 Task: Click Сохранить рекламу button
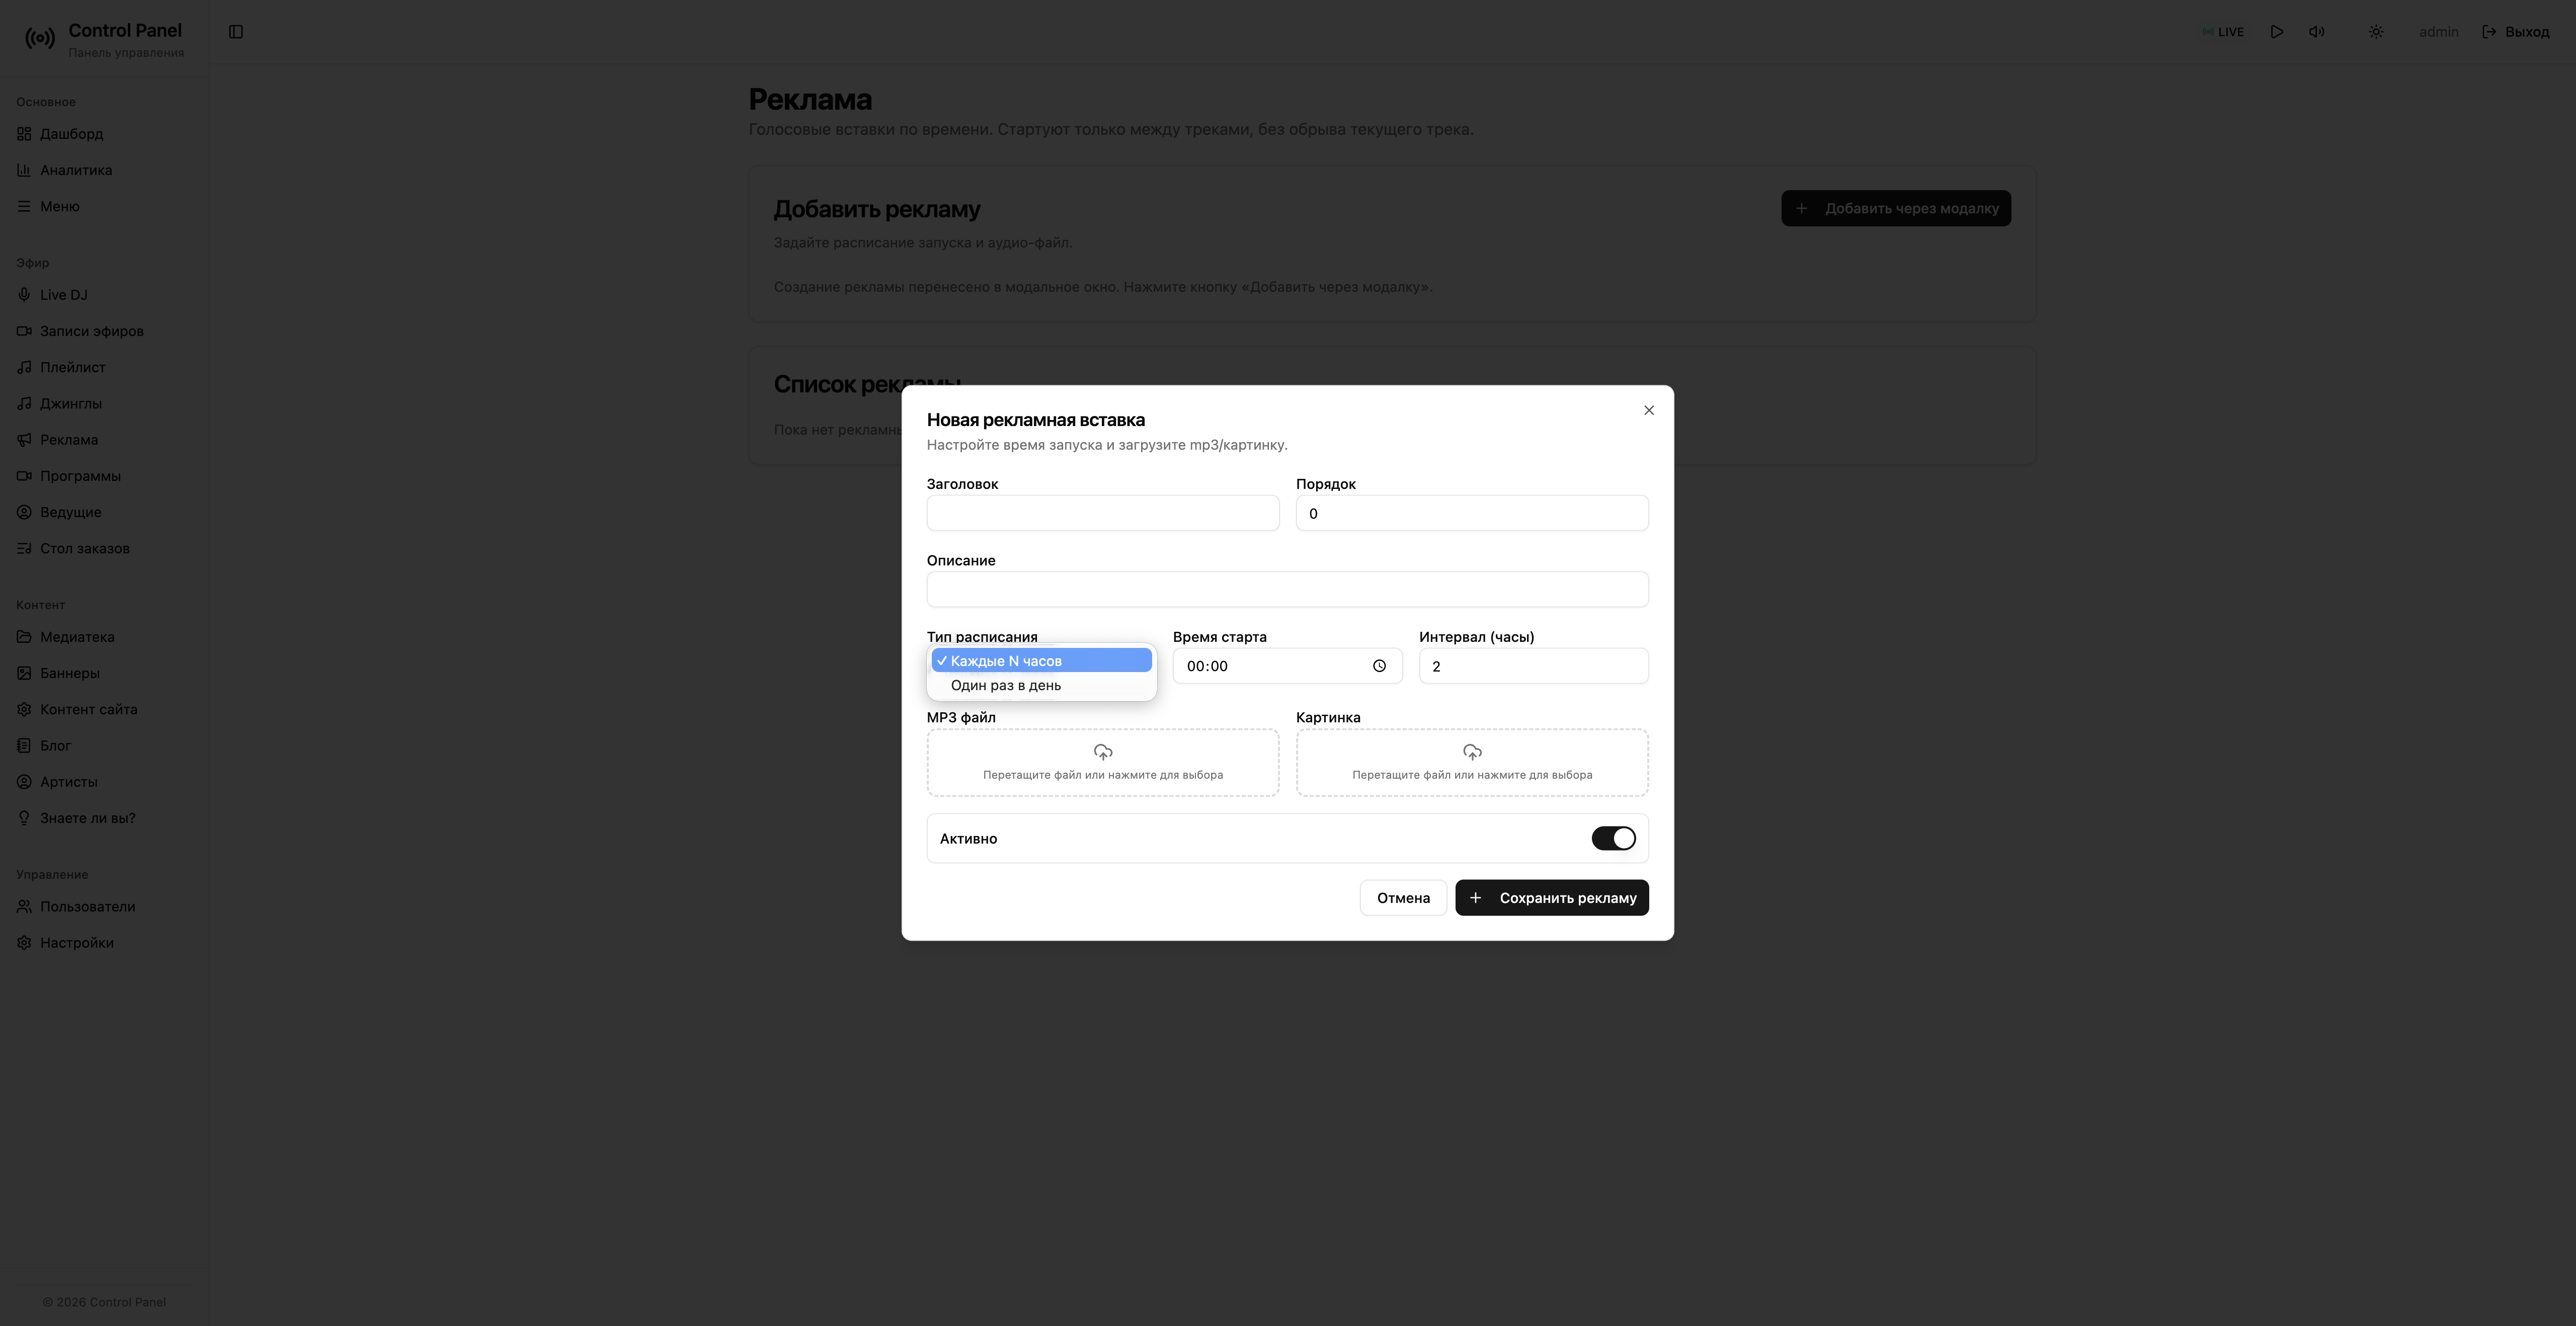pyautogui.click(x=1552, y=897)
